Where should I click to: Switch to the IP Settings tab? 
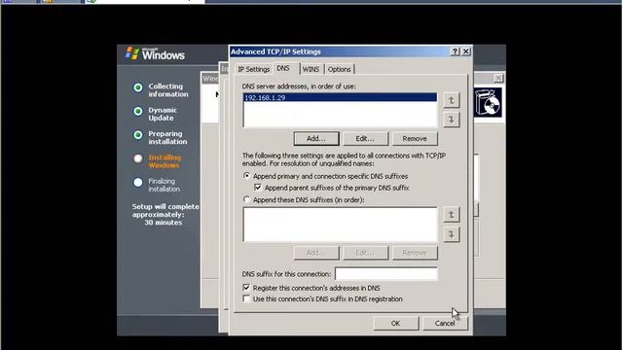253,69
